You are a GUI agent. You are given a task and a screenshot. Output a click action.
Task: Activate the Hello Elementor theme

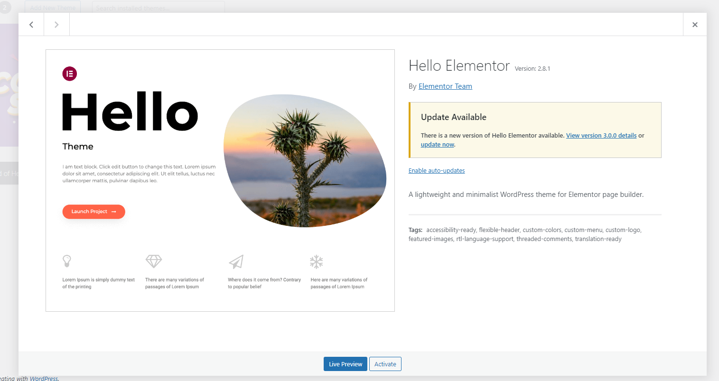[385, 364]
